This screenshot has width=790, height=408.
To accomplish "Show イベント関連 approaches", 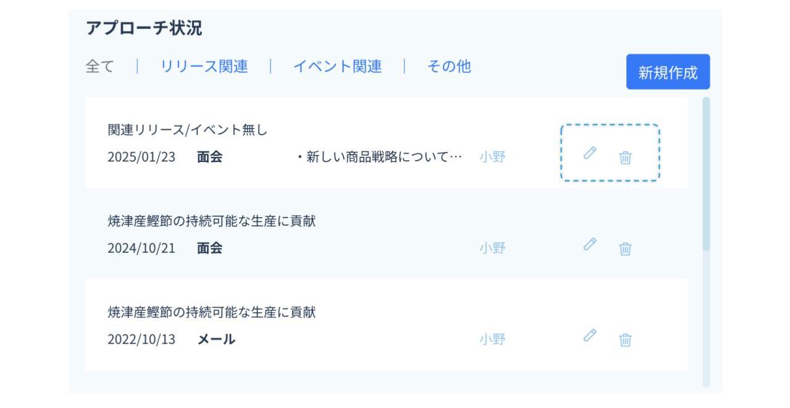I will [x=337, y=66].
